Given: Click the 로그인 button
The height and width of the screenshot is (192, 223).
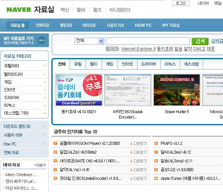Looking at the screenshot, I should (x=181, y=3).
